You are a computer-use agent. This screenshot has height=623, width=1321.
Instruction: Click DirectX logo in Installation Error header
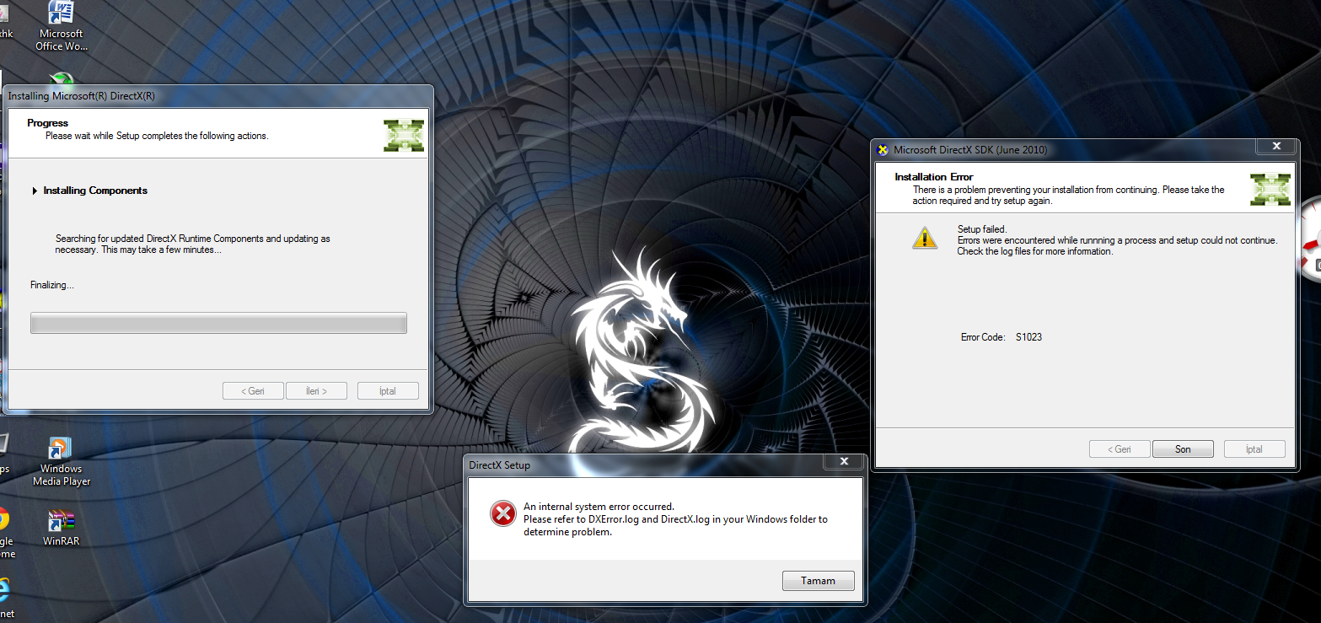(x=1270, y=189)
